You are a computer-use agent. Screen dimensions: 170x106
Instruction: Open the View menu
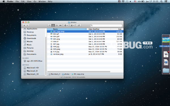pos(29,1)
